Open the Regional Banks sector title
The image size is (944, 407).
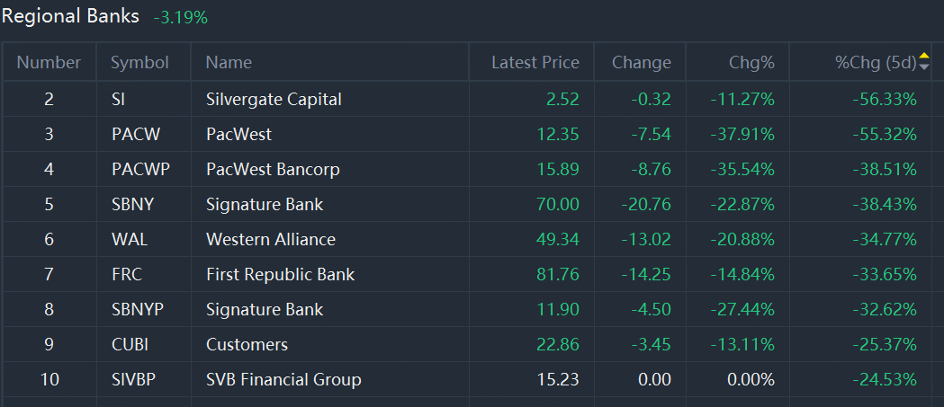70,16
